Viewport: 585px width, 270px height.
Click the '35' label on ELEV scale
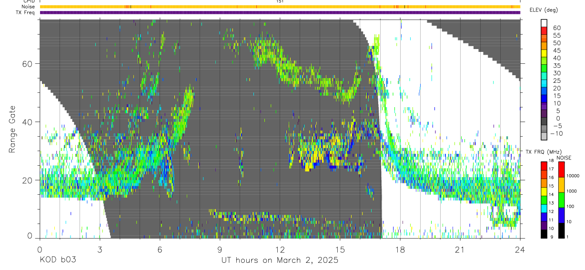click(557, 66)
